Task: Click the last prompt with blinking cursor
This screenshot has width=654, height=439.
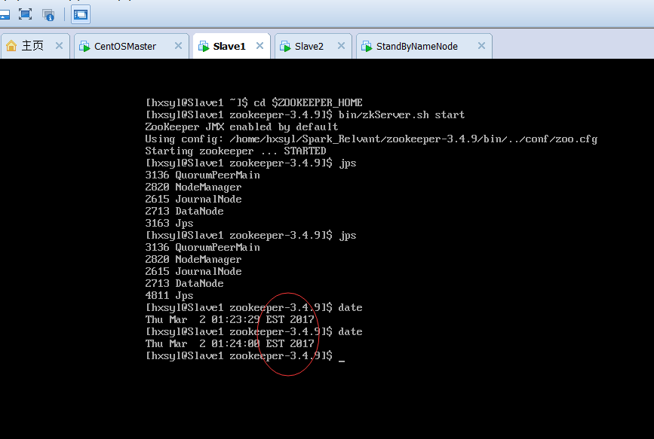Action: [245, 355]
